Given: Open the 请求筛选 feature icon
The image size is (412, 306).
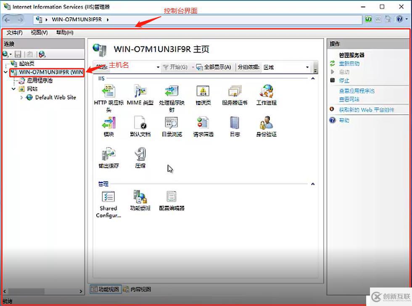Looking at the screenshot, I should pos(203,122).
